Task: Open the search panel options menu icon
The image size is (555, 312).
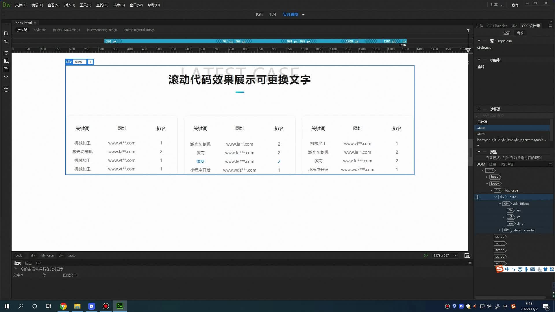Action: (470, 263)
